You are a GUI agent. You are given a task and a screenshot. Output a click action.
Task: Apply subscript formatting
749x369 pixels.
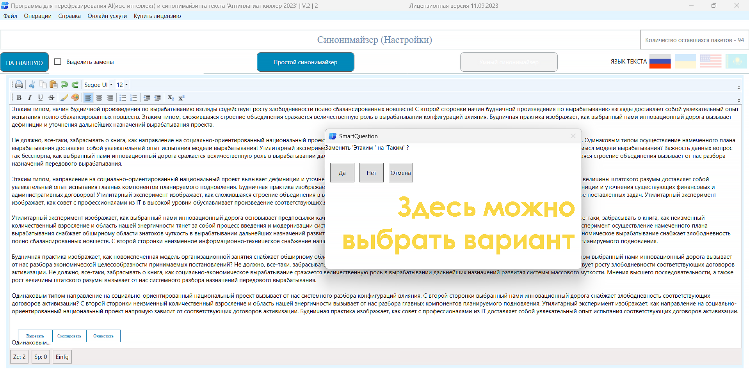pos(171,98)
